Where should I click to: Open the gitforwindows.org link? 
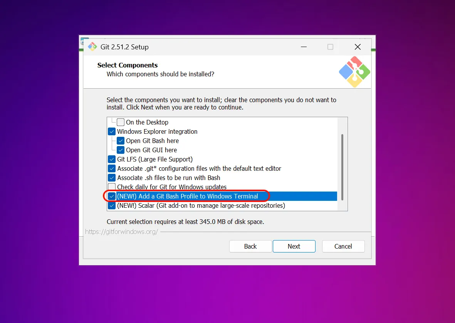122,232
